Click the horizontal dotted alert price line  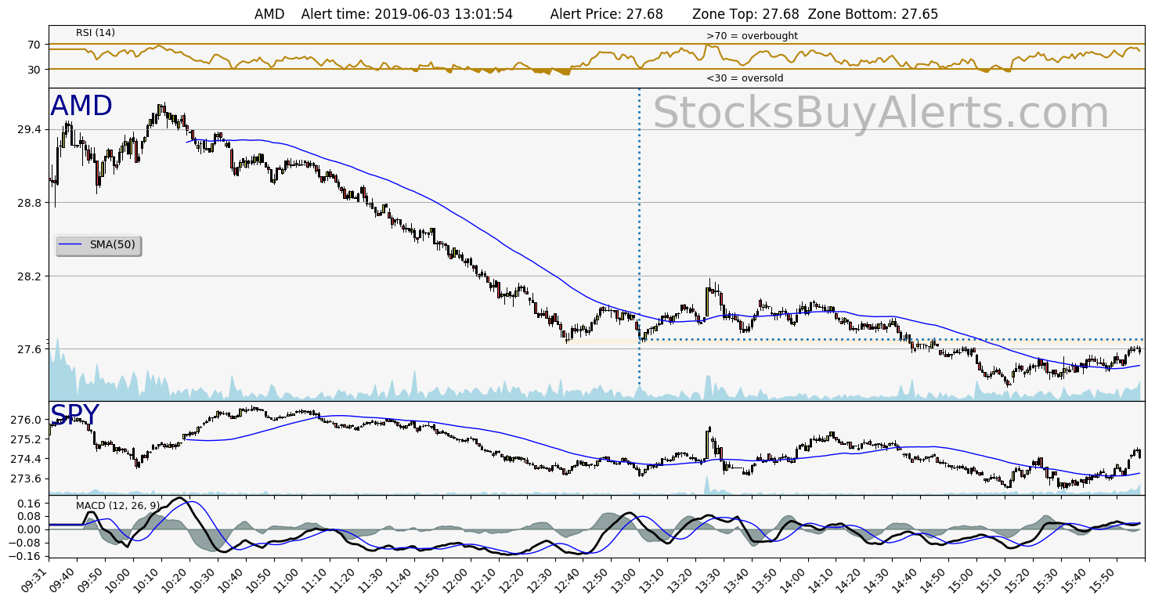(x=893, y=339)
